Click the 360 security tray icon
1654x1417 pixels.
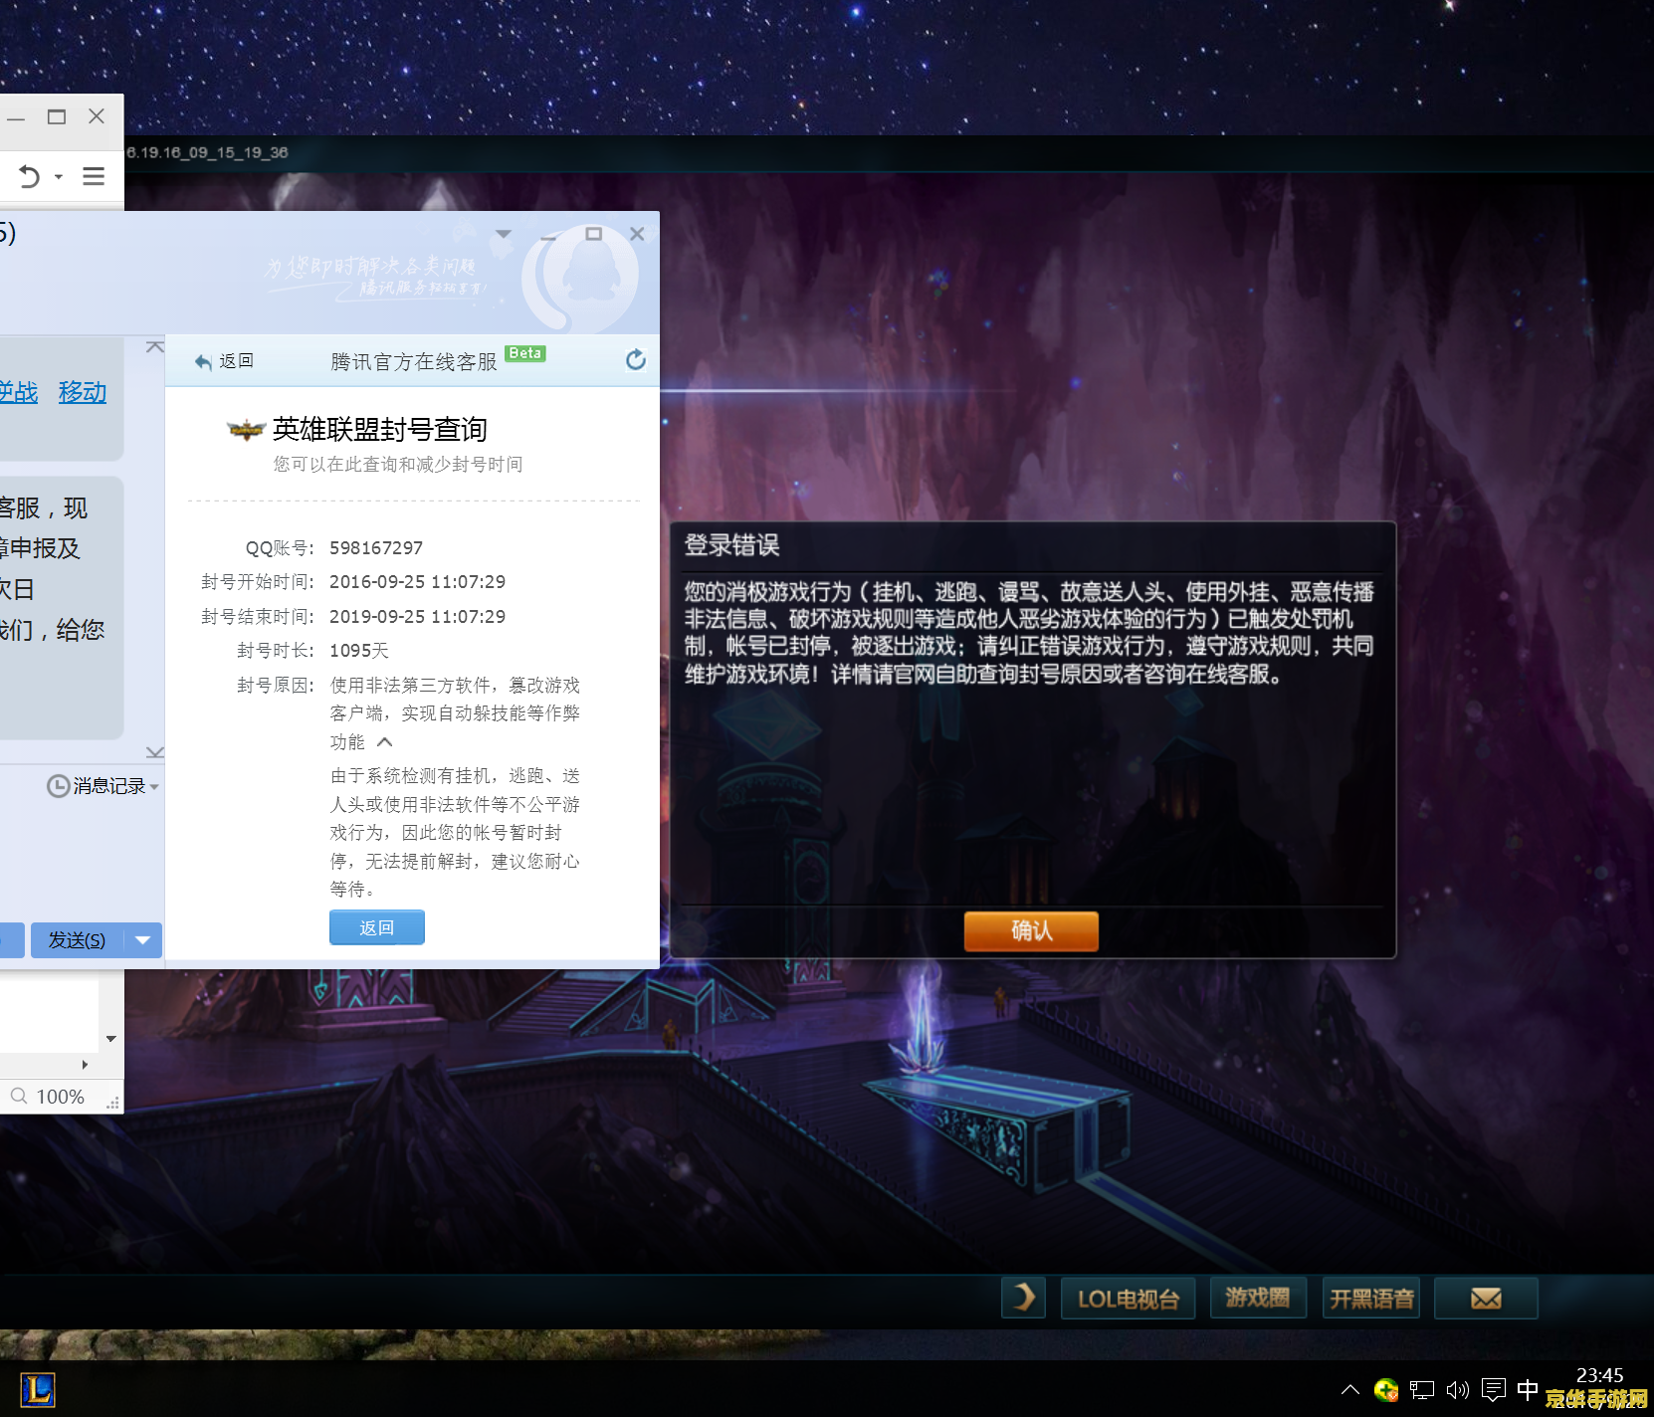coord(1386,1390)
